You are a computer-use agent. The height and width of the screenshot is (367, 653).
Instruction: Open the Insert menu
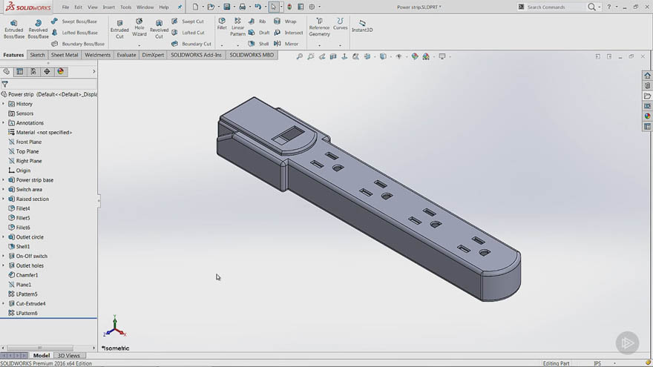[108, 7]
